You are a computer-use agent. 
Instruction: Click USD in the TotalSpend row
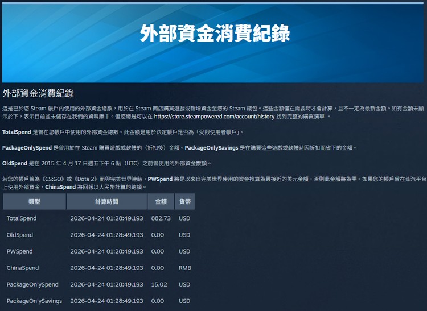[184, 218]
